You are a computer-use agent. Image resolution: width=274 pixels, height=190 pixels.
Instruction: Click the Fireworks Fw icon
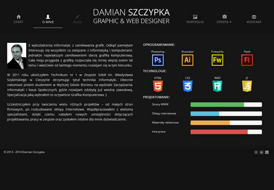tap(217, 60)
